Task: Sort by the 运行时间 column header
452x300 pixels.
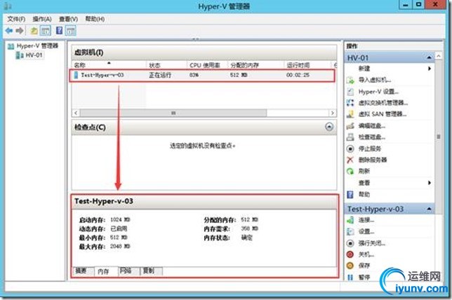Action: tap(307, 65)
